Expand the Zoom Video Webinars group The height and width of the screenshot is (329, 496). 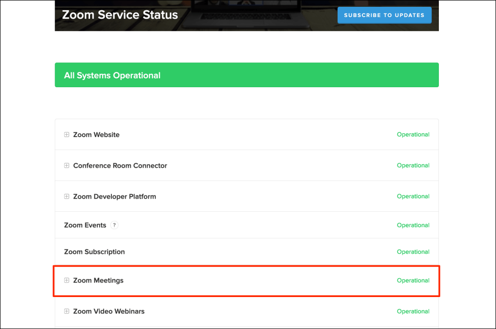[67, 311]
